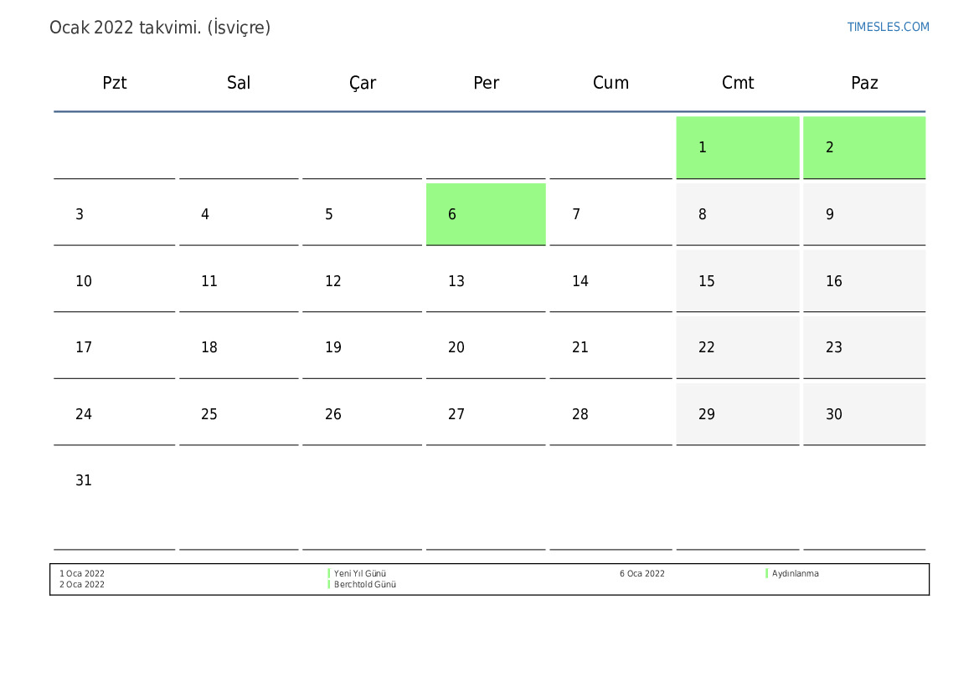The width and height of the screenshot is (979, 692).
Task: Select the highlighted January 2 cell
Action: pyautogui.click(x=864, y=147)
